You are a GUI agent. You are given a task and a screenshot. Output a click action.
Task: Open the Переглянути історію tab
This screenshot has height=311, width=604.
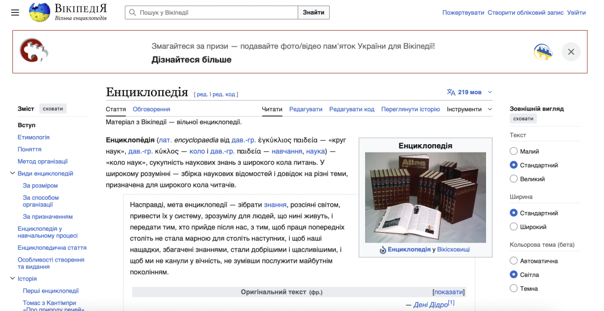coord(410,109)
